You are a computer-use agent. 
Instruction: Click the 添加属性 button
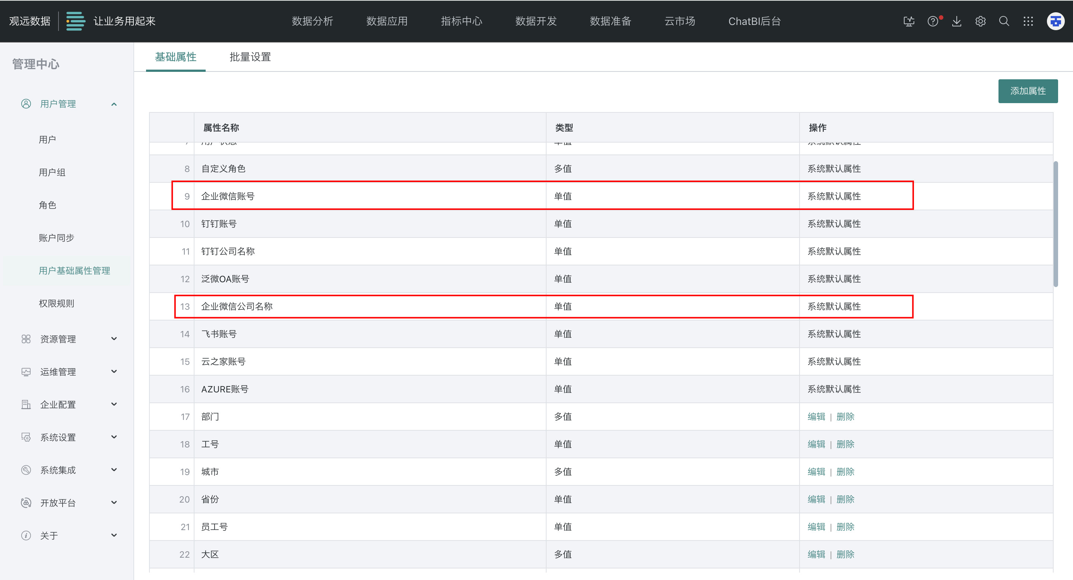[1028, 91]
